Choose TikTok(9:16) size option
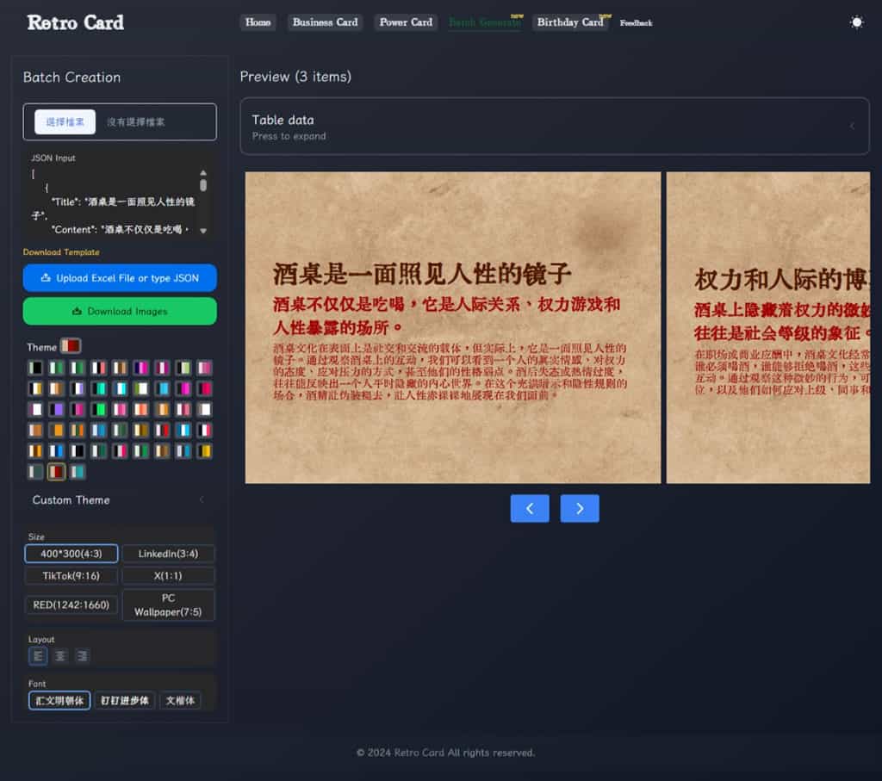The width and height of the screenshot is (882, 781). [71, 576]
